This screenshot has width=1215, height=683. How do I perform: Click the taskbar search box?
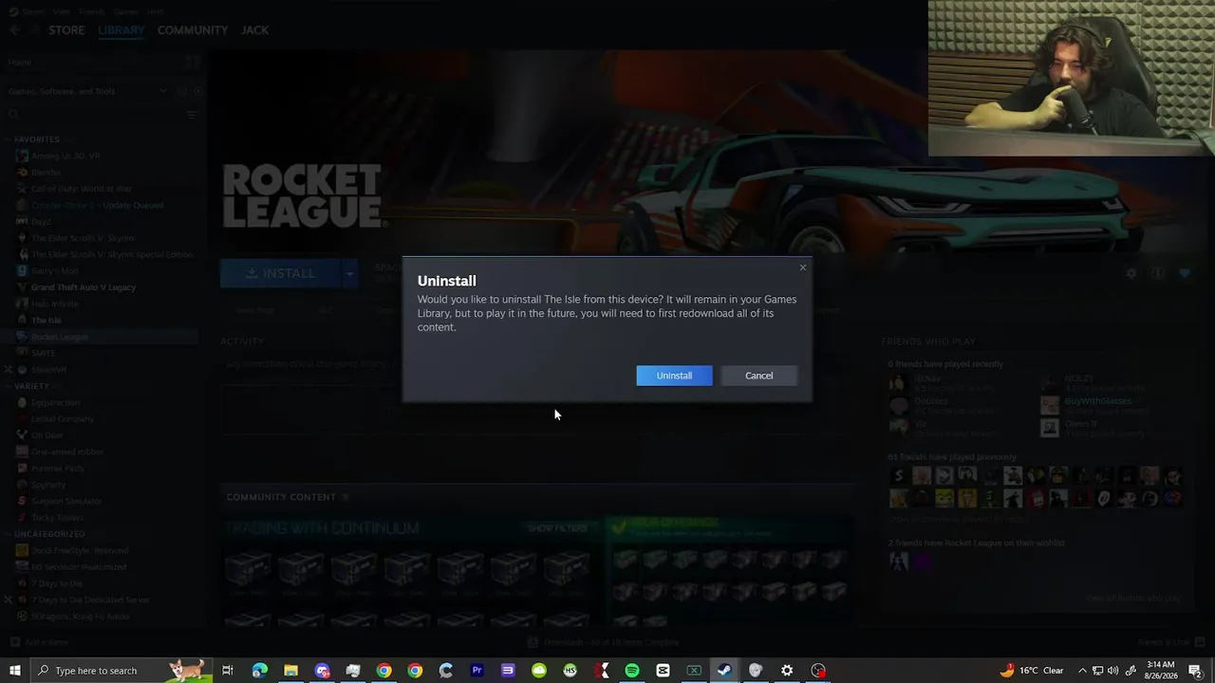121,671
